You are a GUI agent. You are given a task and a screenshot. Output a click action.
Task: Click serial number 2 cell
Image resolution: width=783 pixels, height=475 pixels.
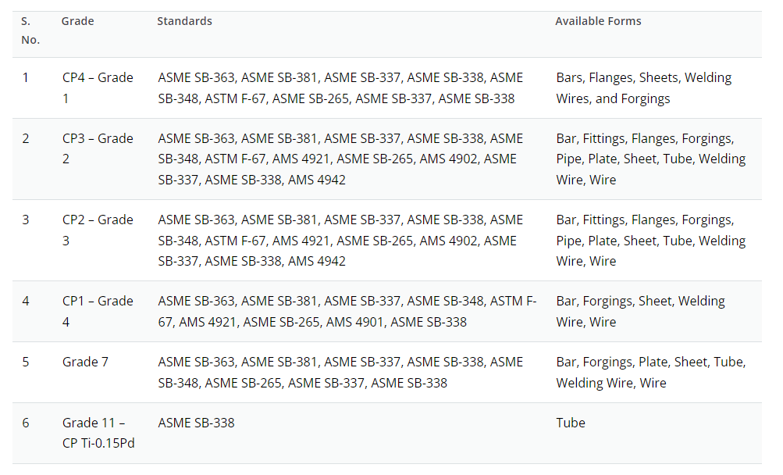[x=26, y=138]
